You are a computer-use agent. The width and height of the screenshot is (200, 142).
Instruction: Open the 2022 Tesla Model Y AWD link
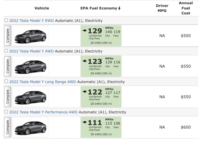tap(31, 51)
